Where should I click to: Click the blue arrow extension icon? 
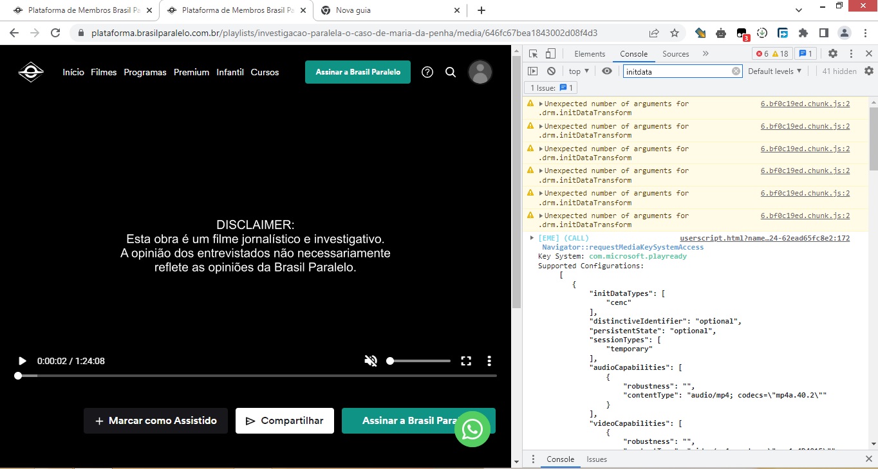(783, 33)
